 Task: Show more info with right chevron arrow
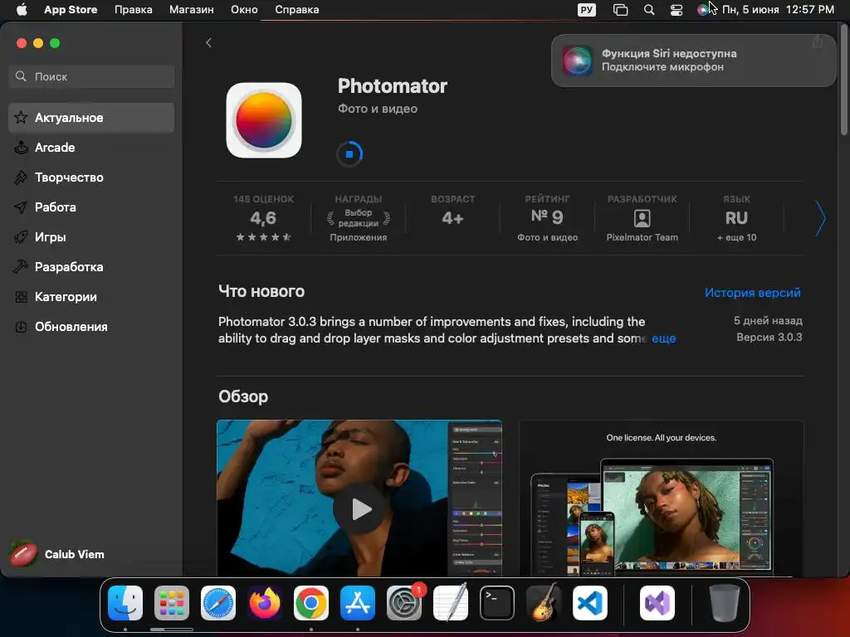coord(820,218)
